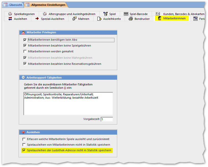Enable Erfassen welche Mitarbeiterin Spiele ausleiht
208x167 pixels.
coord(24,139)
